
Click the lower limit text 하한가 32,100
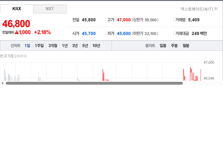(x=145, y=33)
